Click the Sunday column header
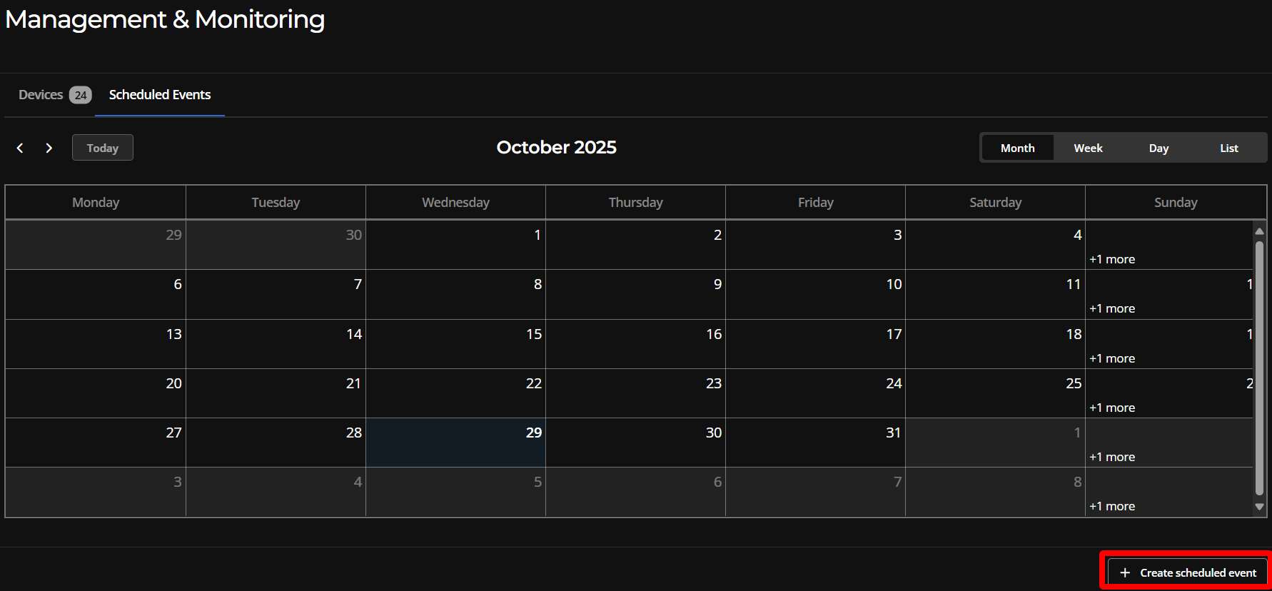1272x591 pixels. (x=1176, y=203)
